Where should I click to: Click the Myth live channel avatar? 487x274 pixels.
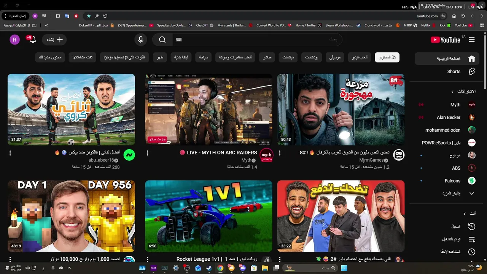coord(266,155)
